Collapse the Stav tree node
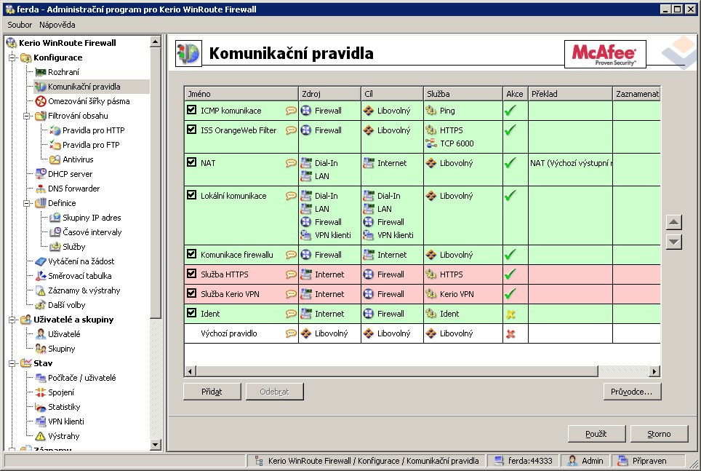 coord(12,363)
